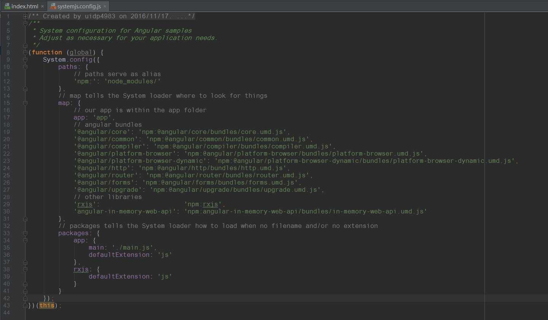Click the 'packages' property key on line 33
This screenshot has height=320, width=548.
click(x=73, y=233)
